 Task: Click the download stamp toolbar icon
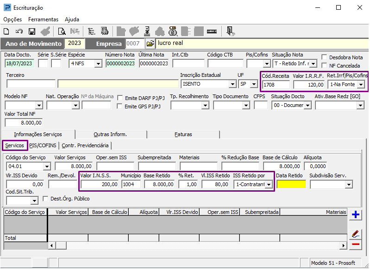(x=147, y=31)
